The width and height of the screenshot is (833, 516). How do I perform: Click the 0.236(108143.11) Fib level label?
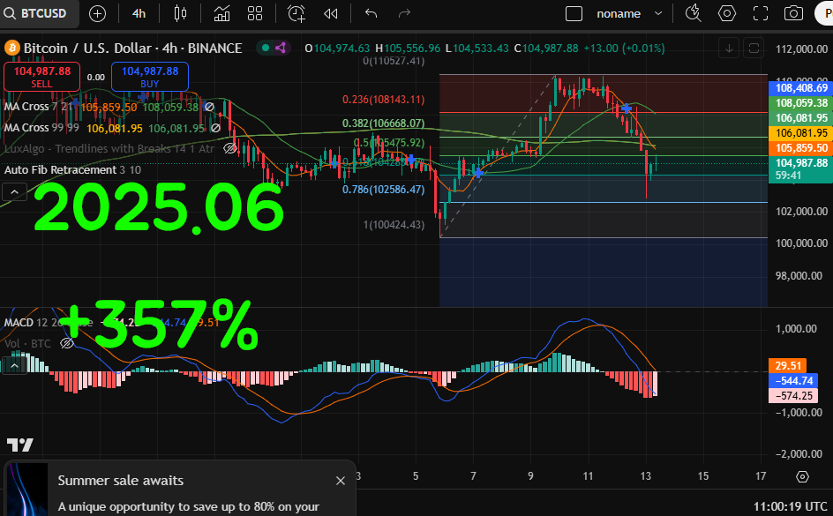click(383, 100)
